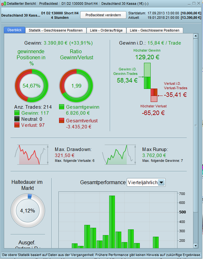Click the 3.762,00 € runup value
This screenshot has height=259, width=203.
[154, 155]
